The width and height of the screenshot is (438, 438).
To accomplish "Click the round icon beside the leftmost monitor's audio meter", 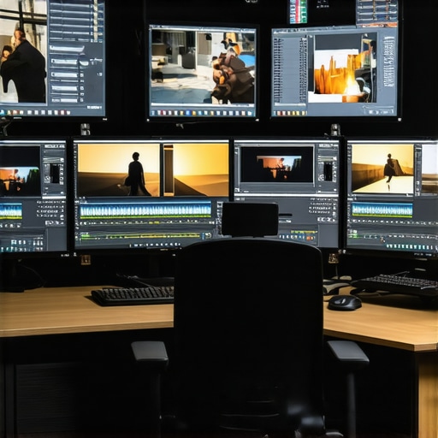I will point(47,179).
